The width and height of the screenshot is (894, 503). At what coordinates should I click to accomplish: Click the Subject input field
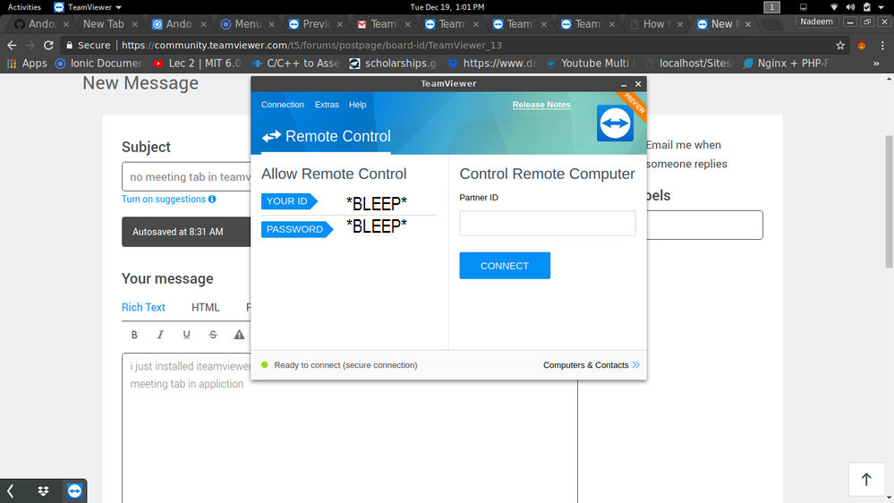[186, 177]
